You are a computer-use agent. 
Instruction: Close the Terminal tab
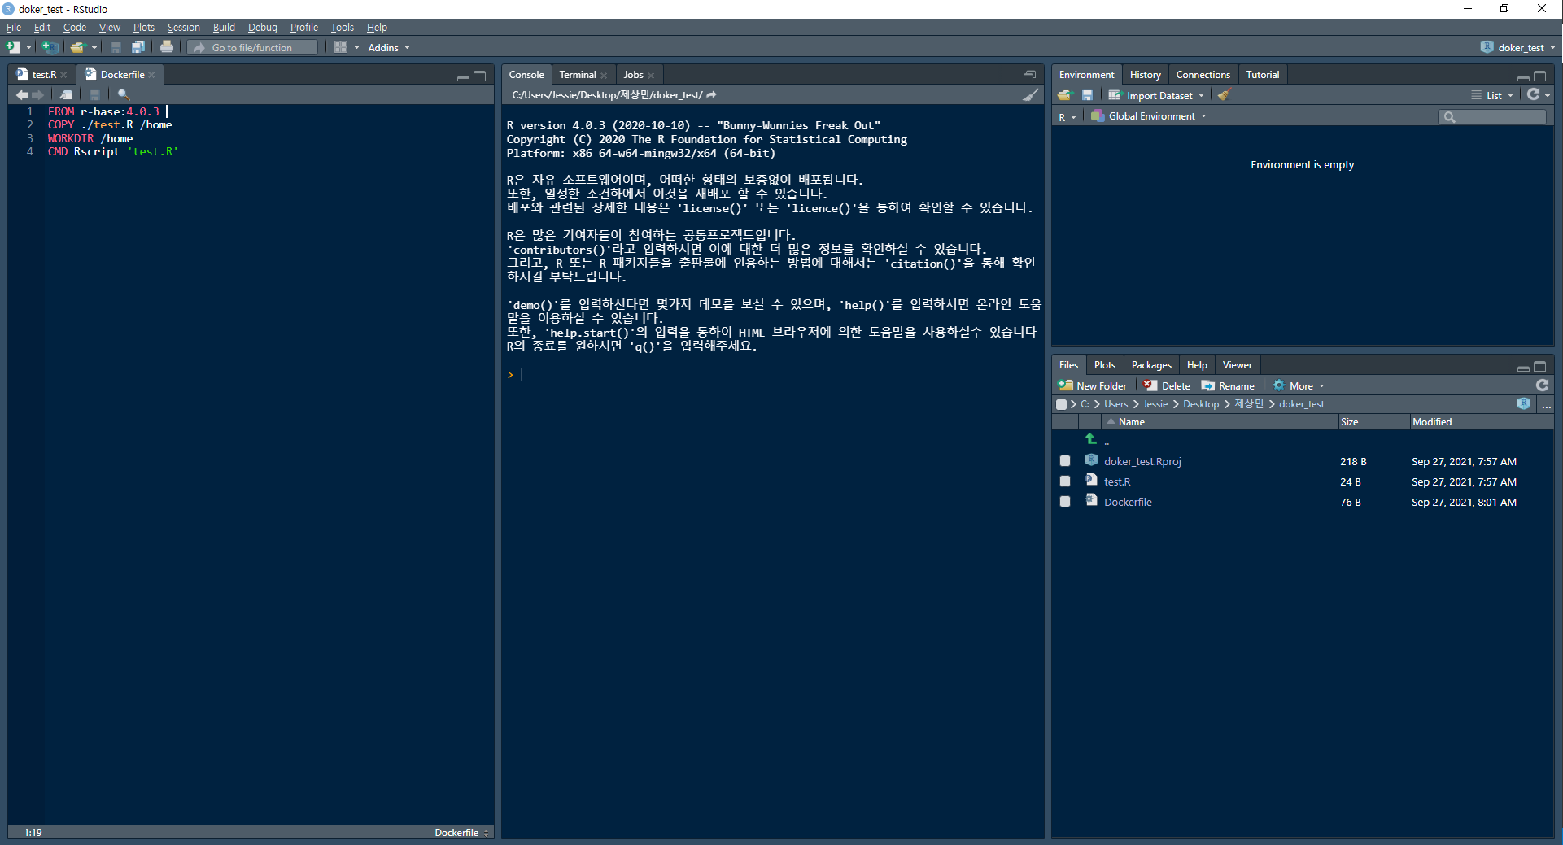(604, 76)
